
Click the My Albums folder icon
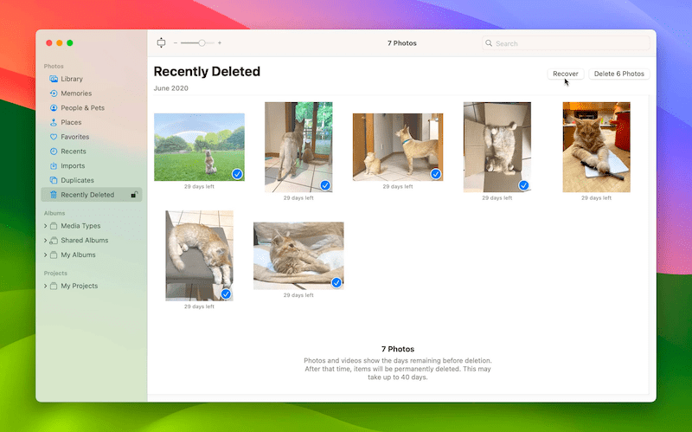(x=54, y=255)
